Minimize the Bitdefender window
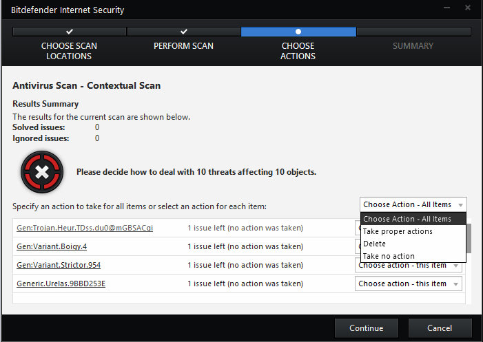 (446, 8)
